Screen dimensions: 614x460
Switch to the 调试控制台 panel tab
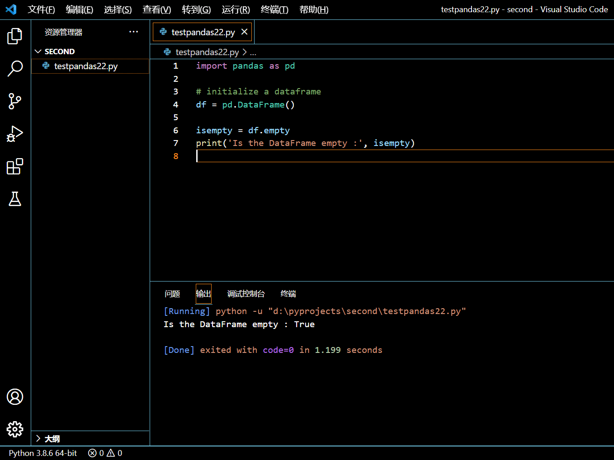pyautogui.click(x=246, y=294)
